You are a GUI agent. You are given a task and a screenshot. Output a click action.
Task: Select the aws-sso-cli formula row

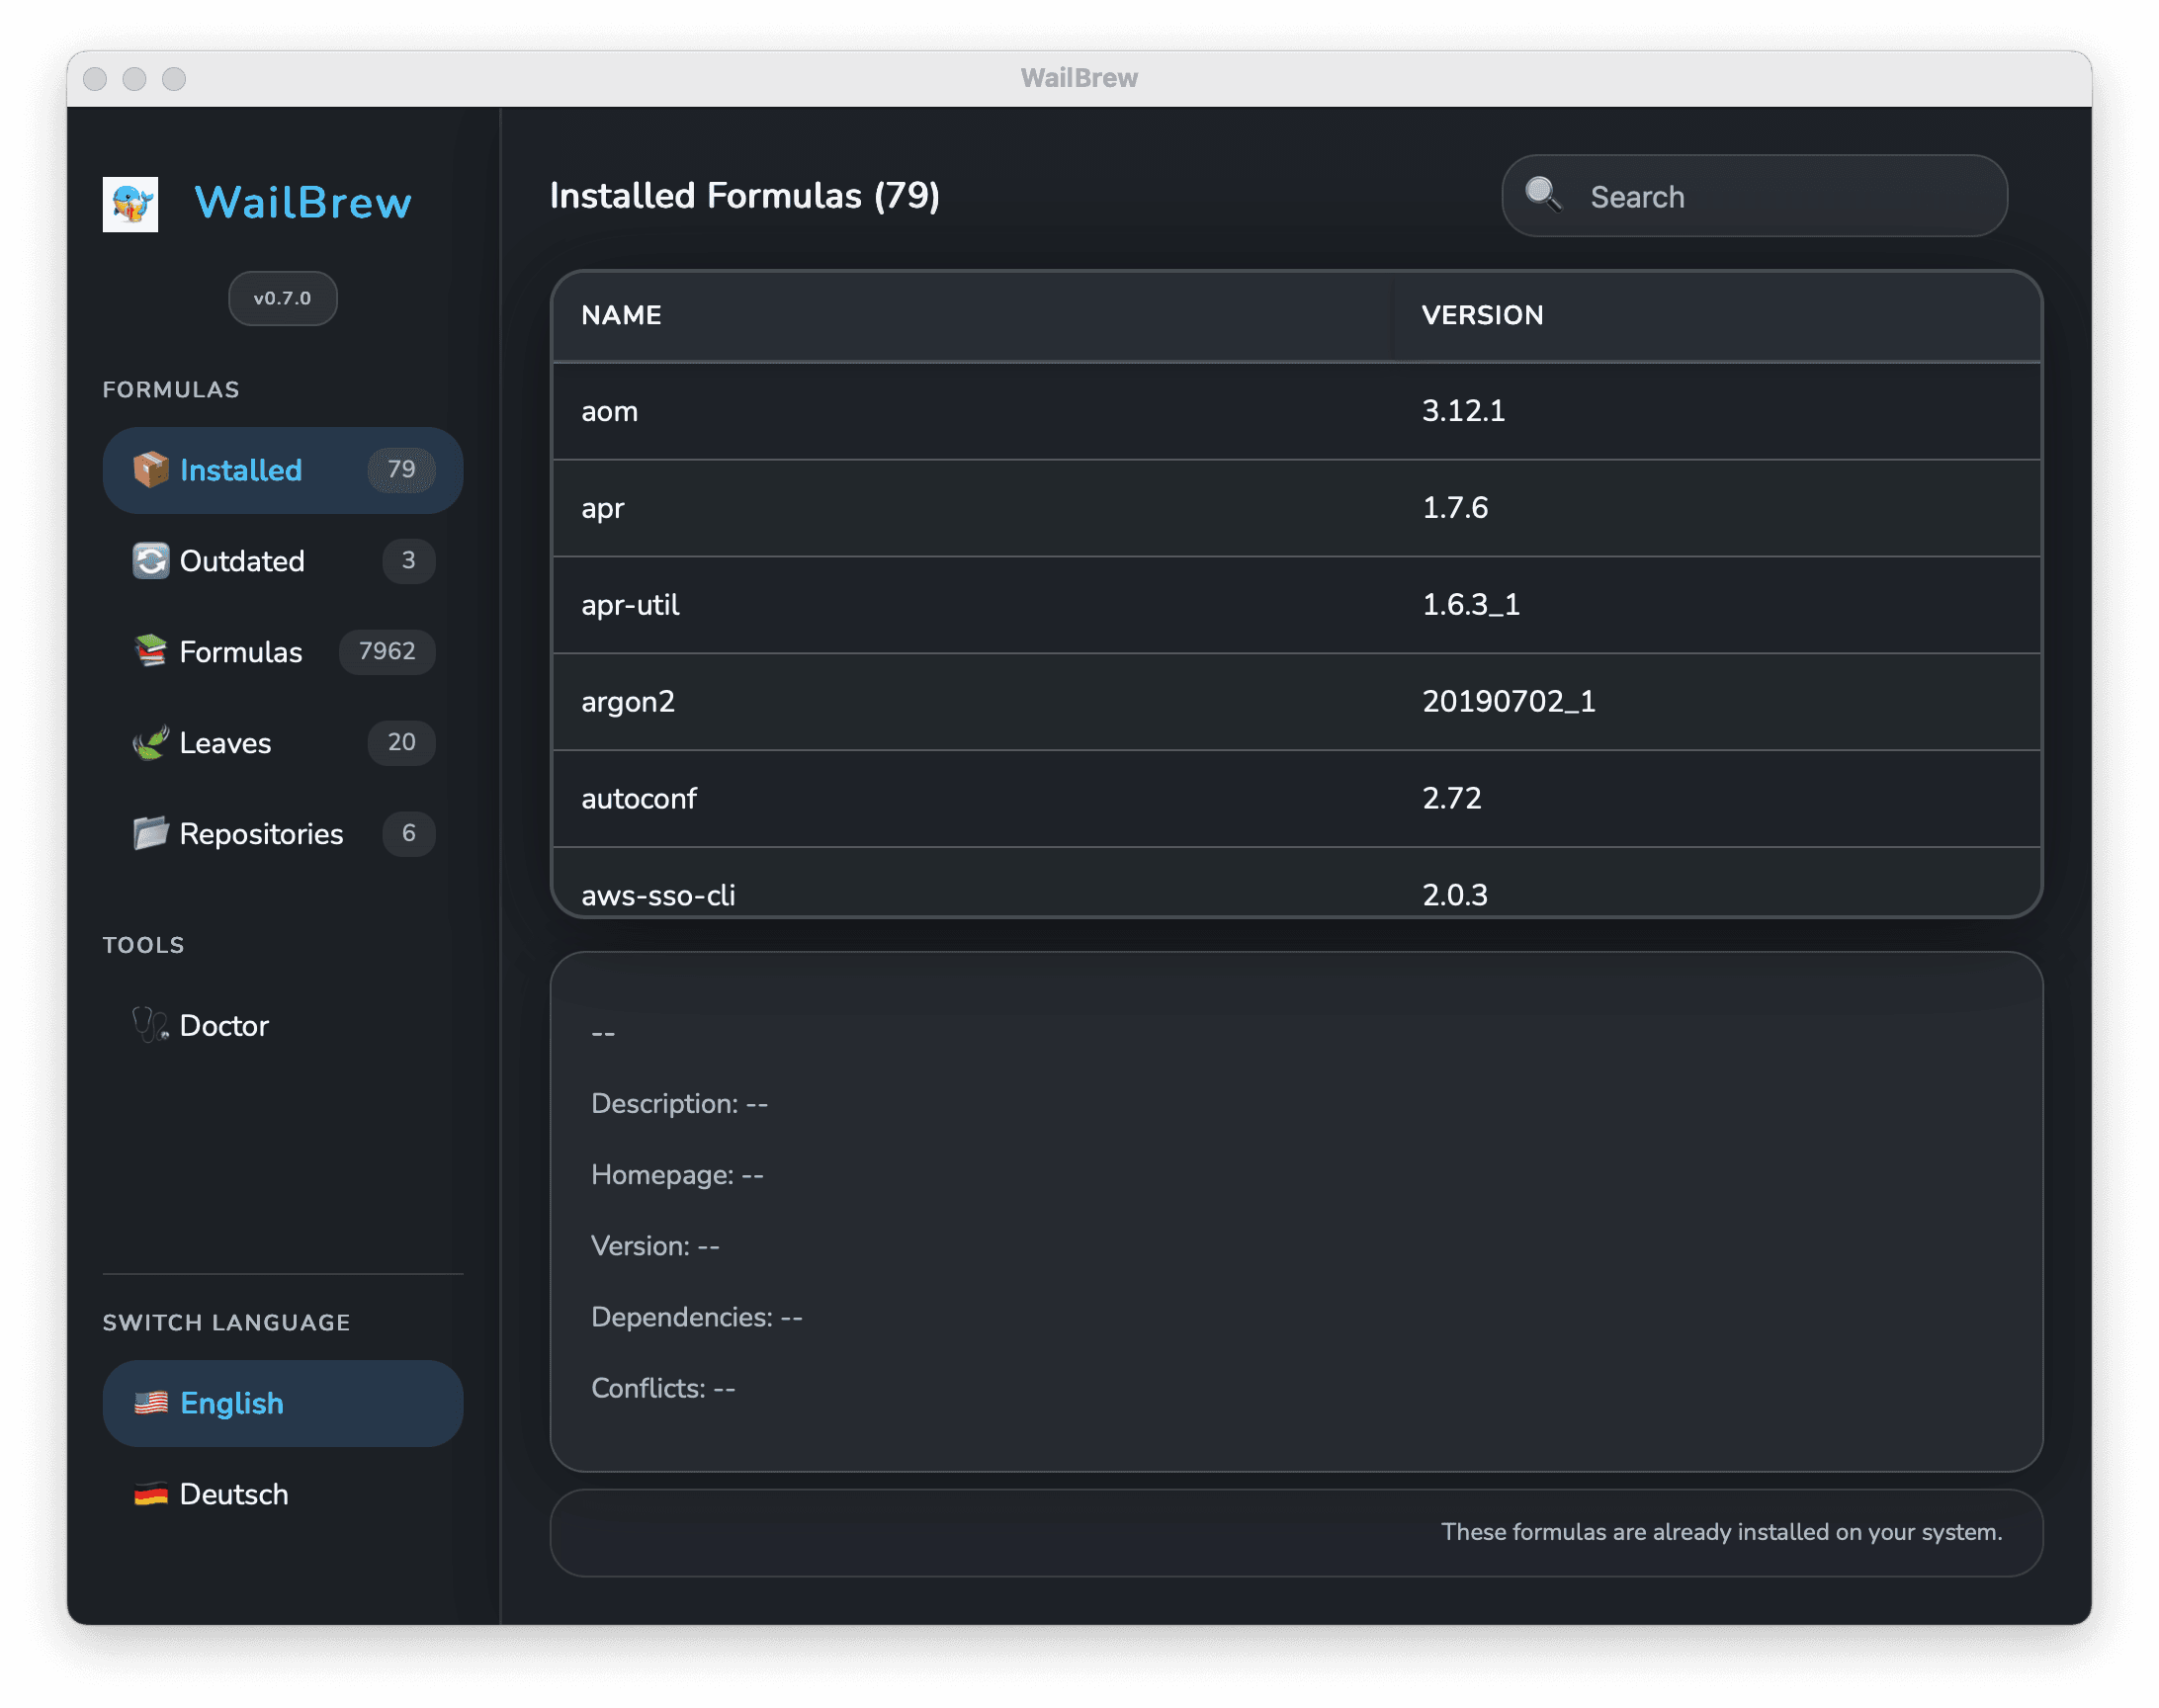pos(1296,882)
